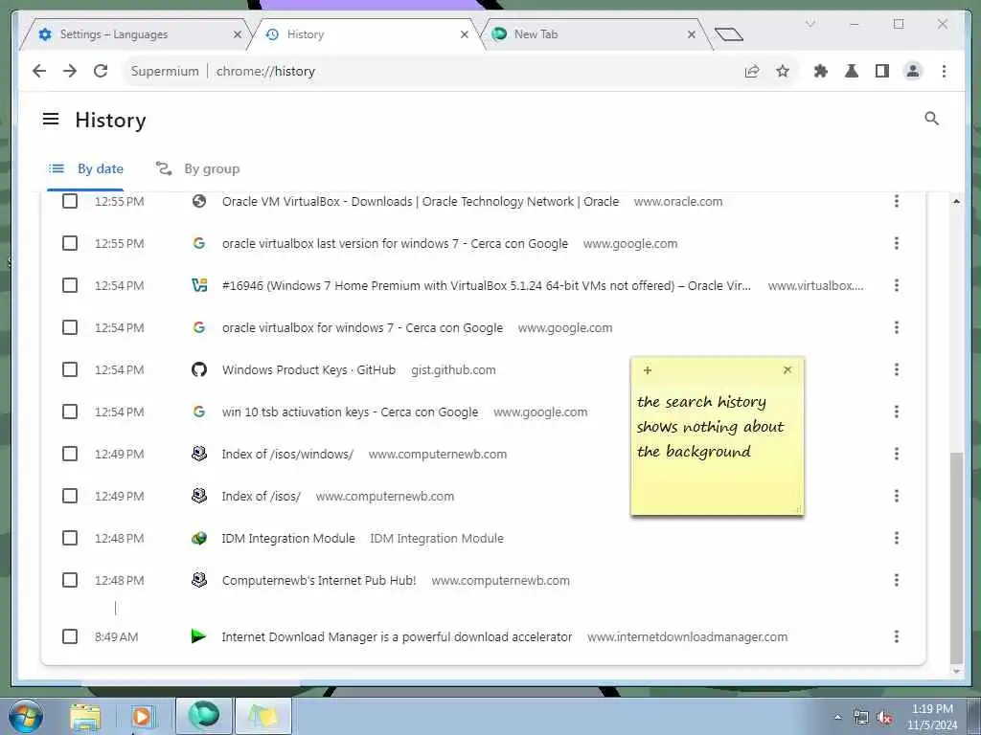The height and width of the screenshot is (735, 981).
Task: Open the History hamburger menu
Action: [x=51, y=119]
